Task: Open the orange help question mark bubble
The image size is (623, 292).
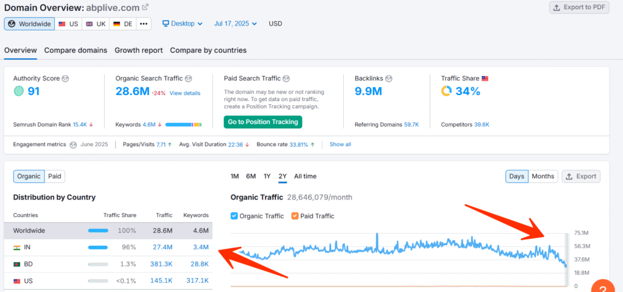Action: tap(603, 287)
